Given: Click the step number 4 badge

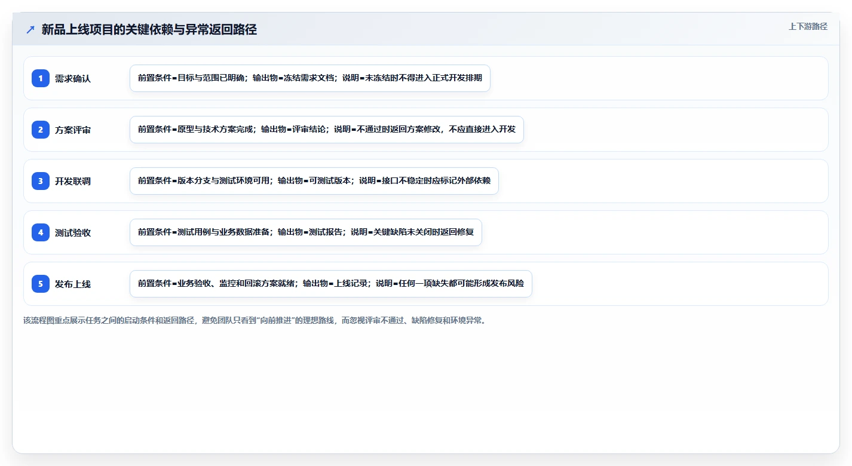Looking at the screenshot, I should (x=41, y=232).
